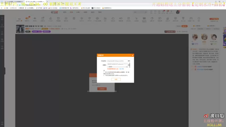226x127 pixels.
Task: Open the 鱼吧 nav item
Action: pyautogui.click(x=100, y=12)
